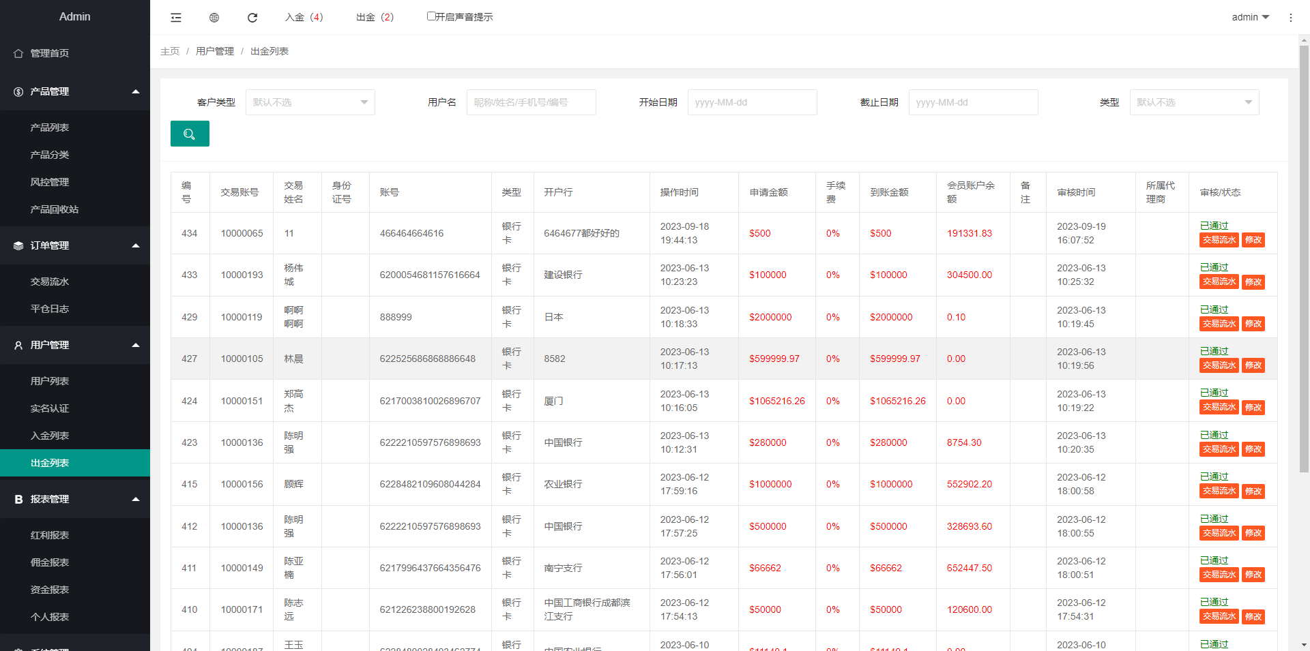The image size is (1310, 651).
Task: Click inside the 用户名 input field
Action: (531, 102)
